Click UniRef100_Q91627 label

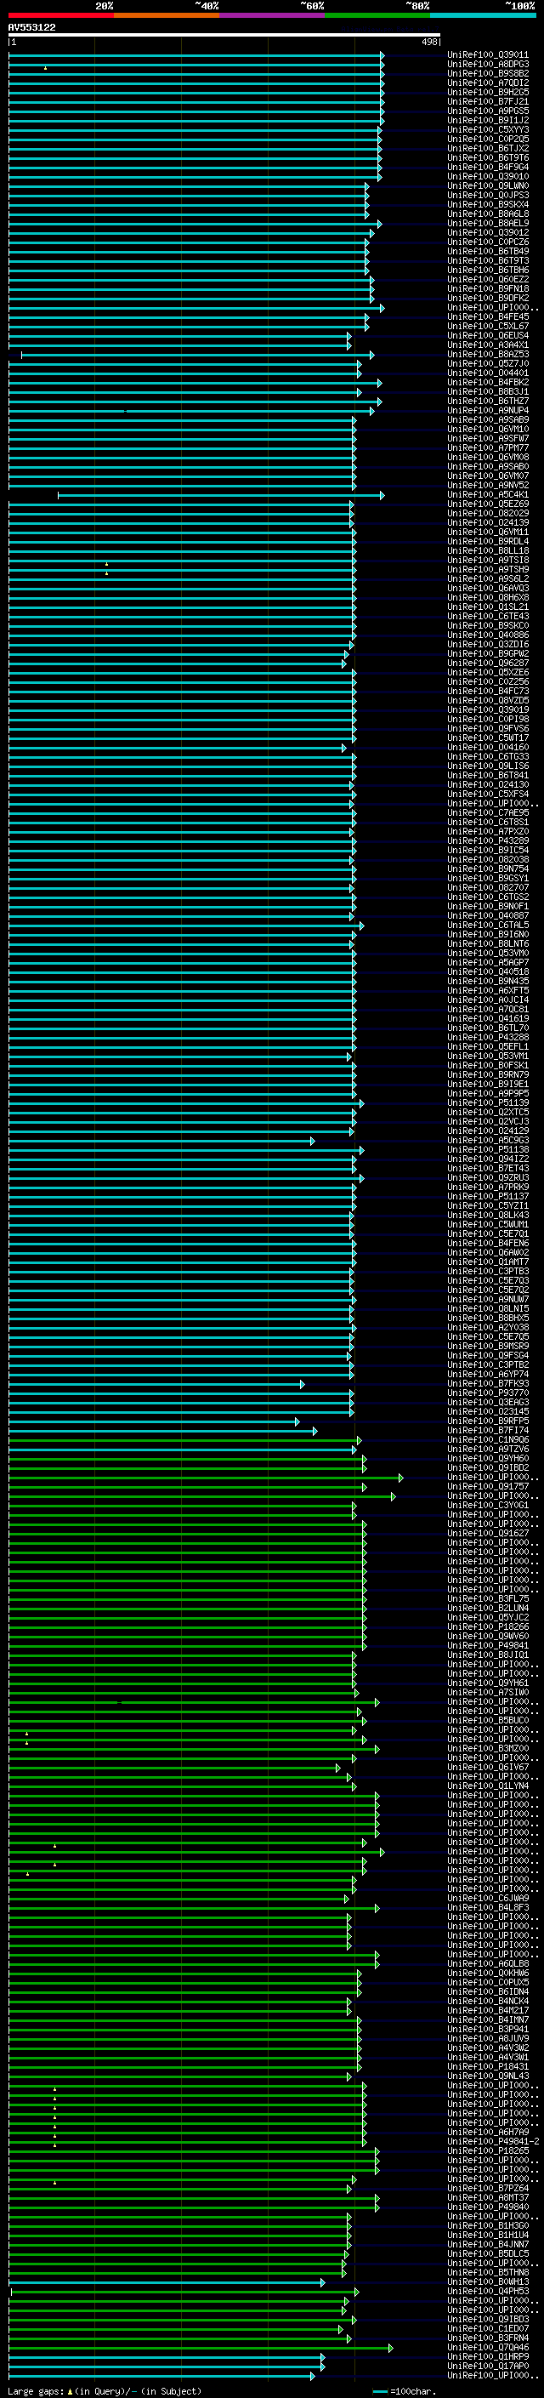488,1533
